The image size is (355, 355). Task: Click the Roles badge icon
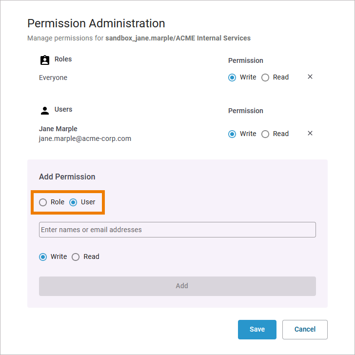pyautogui.click(x=45, y=60)
